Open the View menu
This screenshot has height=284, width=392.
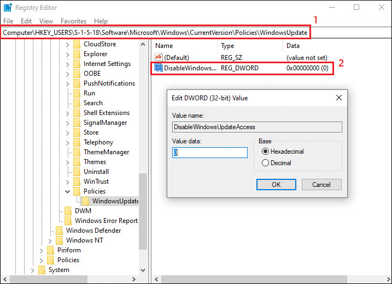[46, 21]
